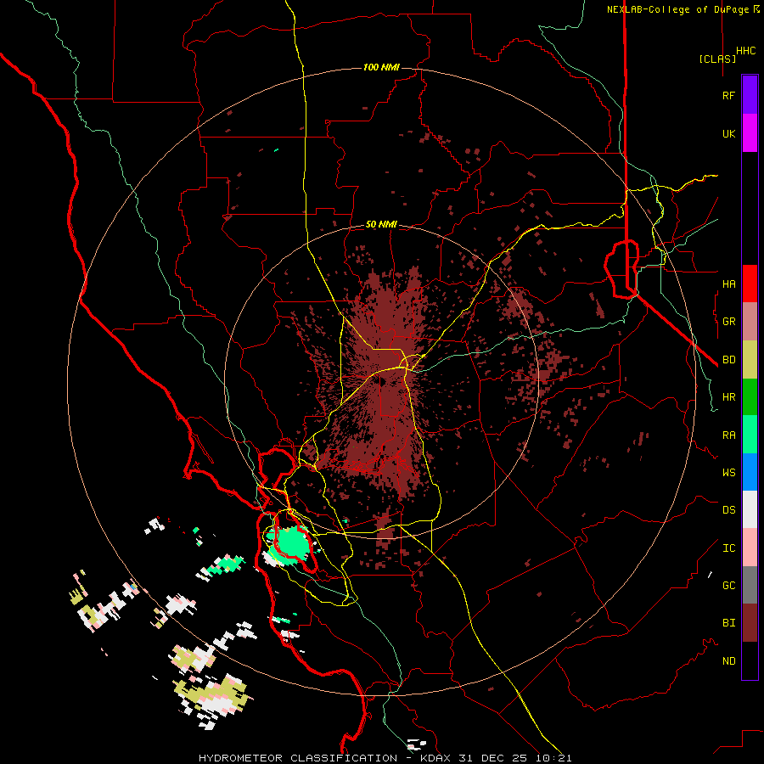Select the IC light-pink legend swatch
Screen dimensions: 764x764
(x=750, y=548)
